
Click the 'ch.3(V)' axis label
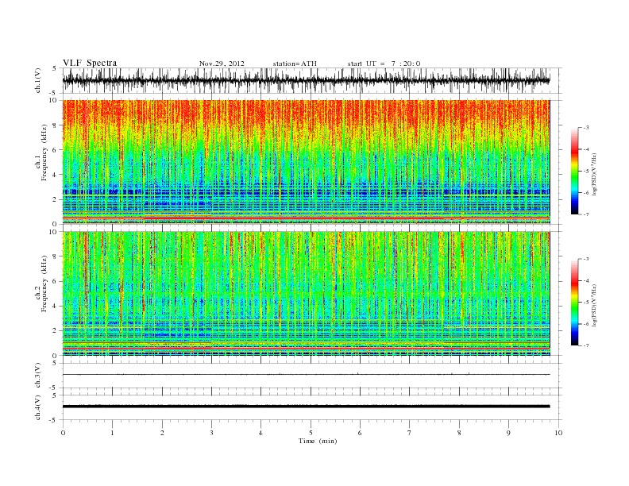(38, 376)
